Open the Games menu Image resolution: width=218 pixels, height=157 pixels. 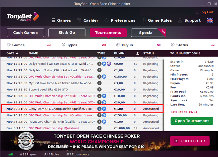tap(64, 20)
